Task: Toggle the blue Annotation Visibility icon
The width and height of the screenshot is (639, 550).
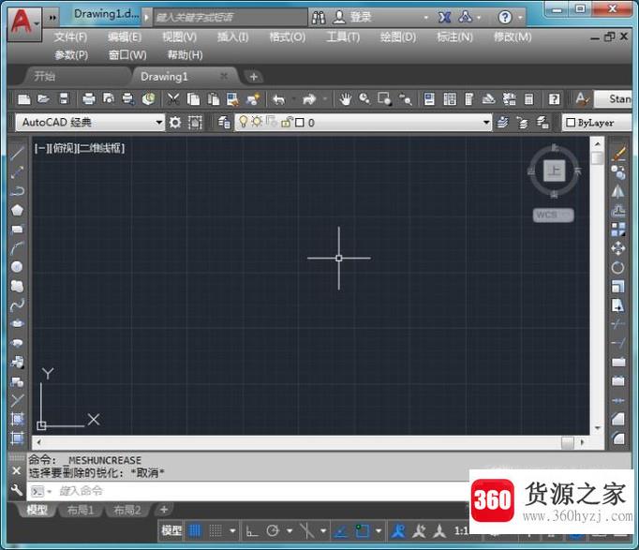Action: 398,531
